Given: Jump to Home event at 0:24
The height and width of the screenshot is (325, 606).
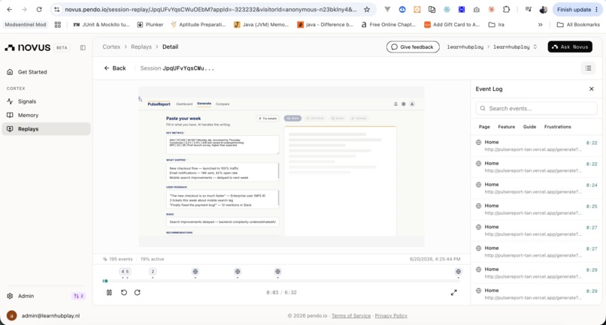Looking at the screenshot, I should pos(536,188).
